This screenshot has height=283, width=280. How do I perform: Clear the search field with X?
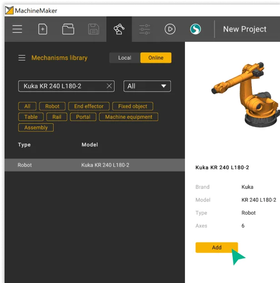click(x=109, y=86)
